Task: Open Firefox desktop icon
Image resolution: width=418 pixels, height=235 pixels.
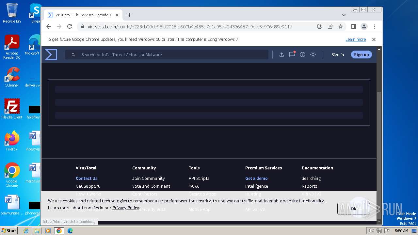Action: [12, 141]
